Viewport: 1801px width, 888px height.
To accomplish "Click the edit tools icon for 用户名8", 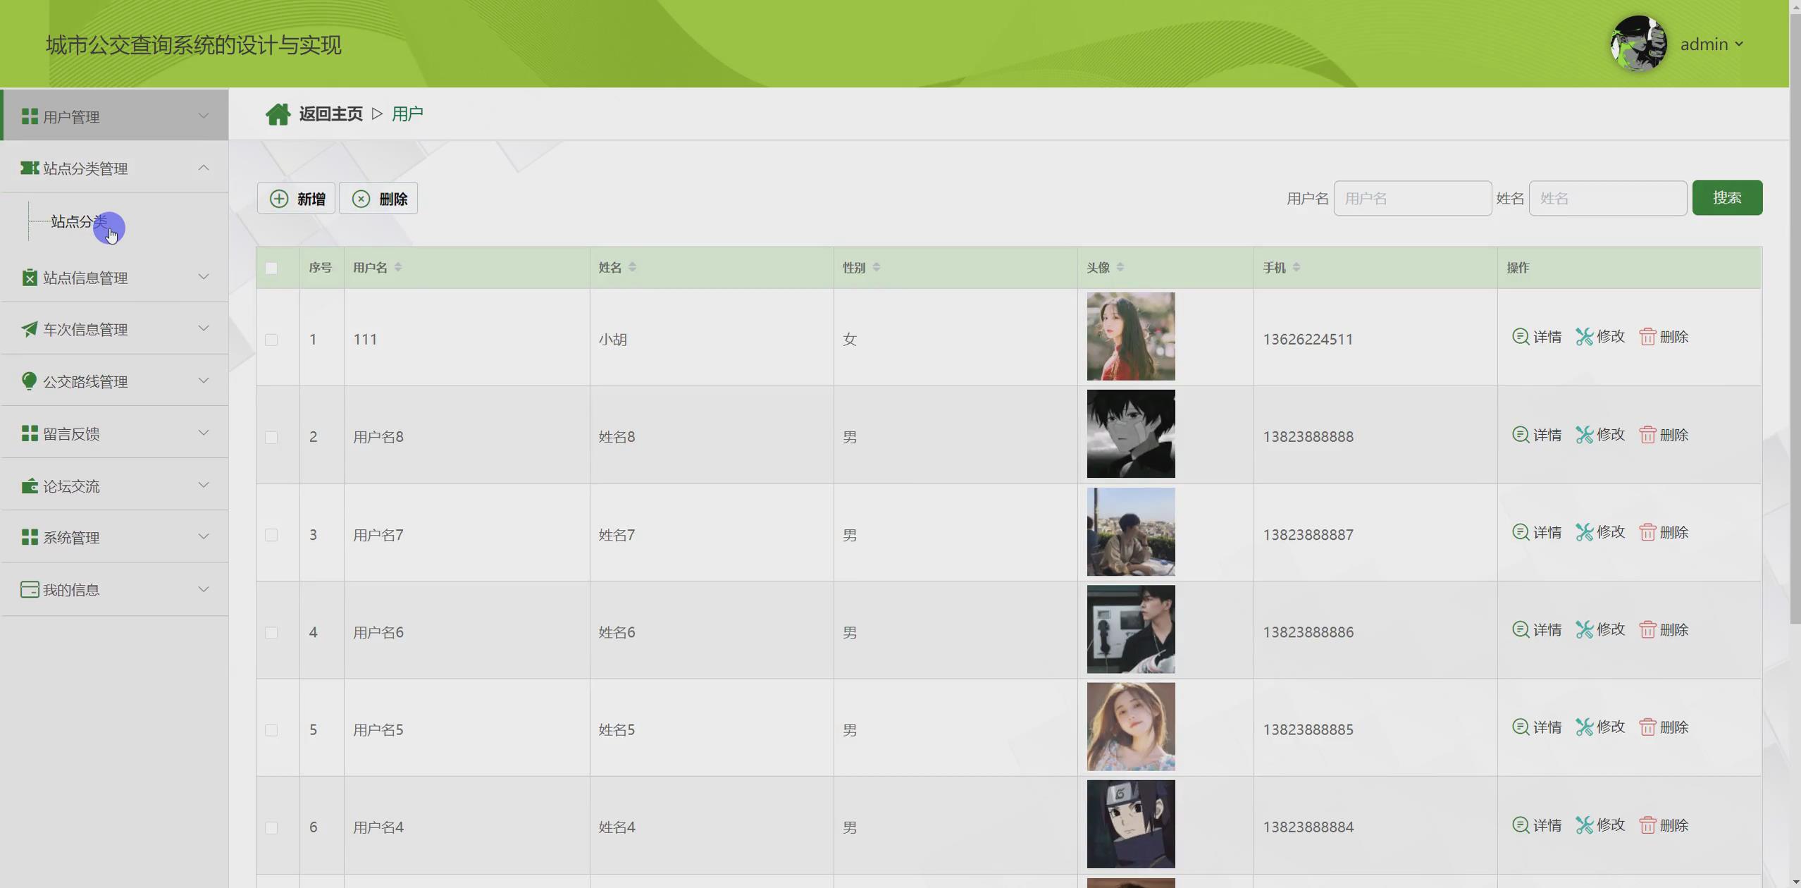I will coord(1584,435).
